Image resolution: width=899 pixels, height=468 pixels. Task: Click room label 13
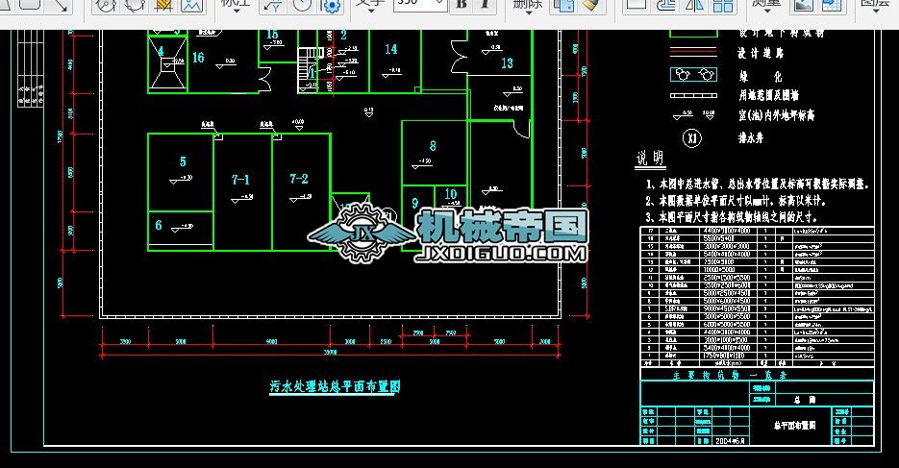(508, 63)
